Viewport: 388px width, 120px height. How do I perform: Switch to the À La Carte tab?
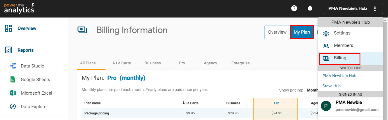pyautogui.click(x=121, y=63)
